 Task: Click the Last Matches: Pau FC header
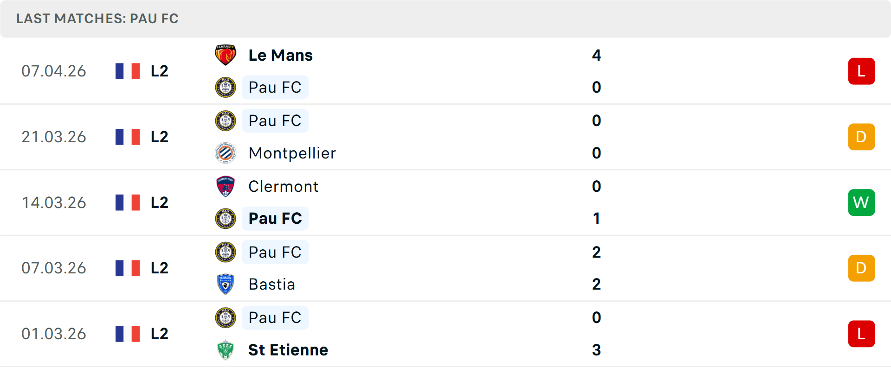(x=97, y=19)
